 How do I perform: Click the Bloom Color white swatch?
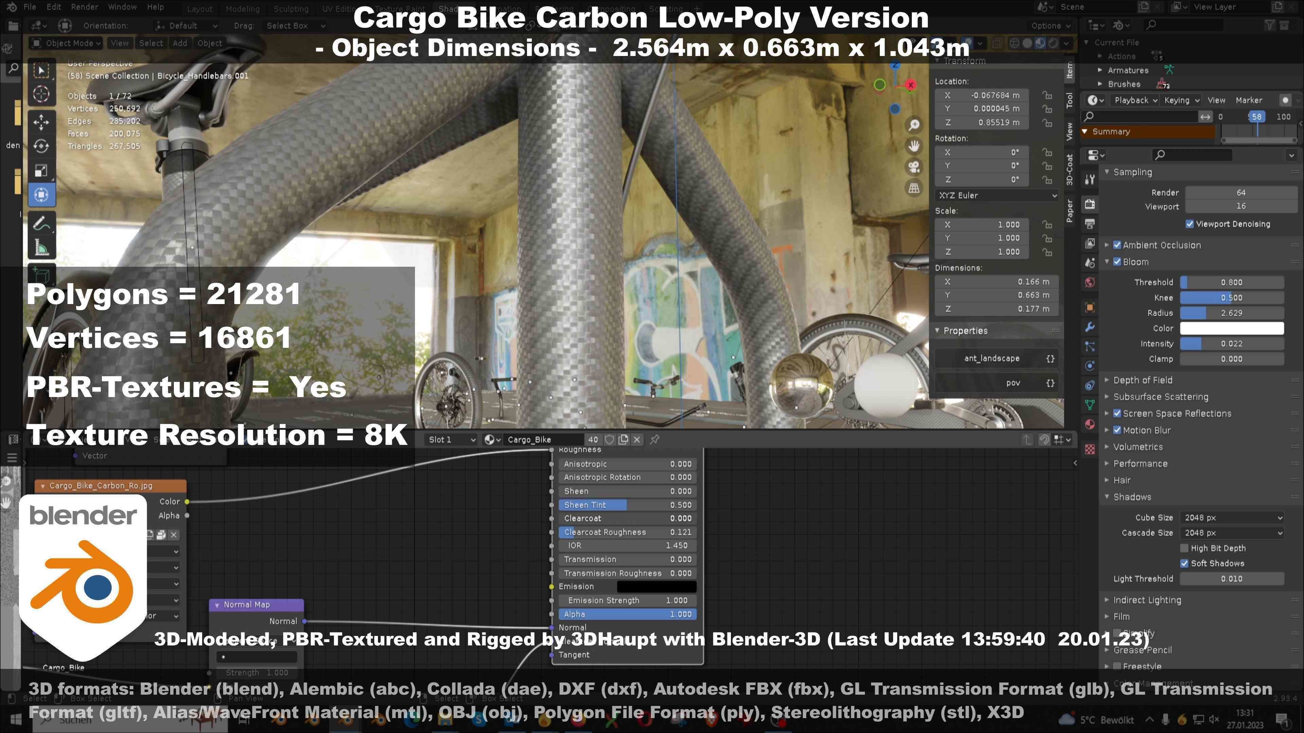click(1232, 328)
